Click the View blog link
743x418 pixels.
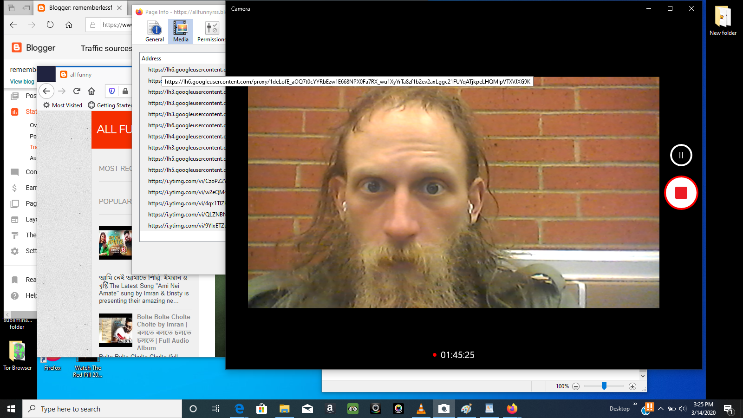coord(22,82)
